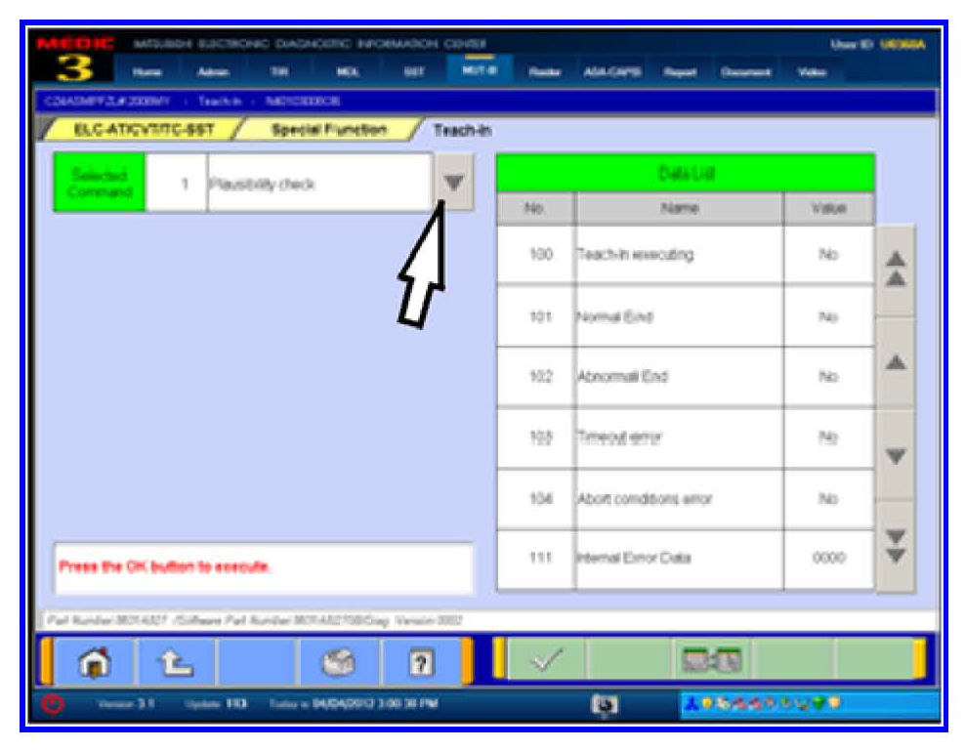Click the printer icon in bottom toolbar
Image resolution: width=965 pixels, height=750 pixels.
point(337,660)
